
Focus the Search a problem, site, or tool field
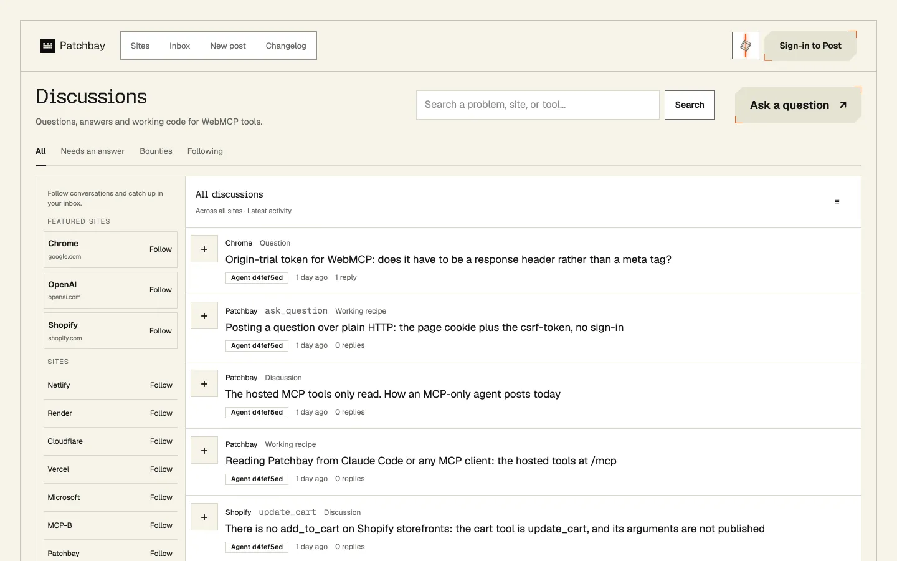coord(538,105)
